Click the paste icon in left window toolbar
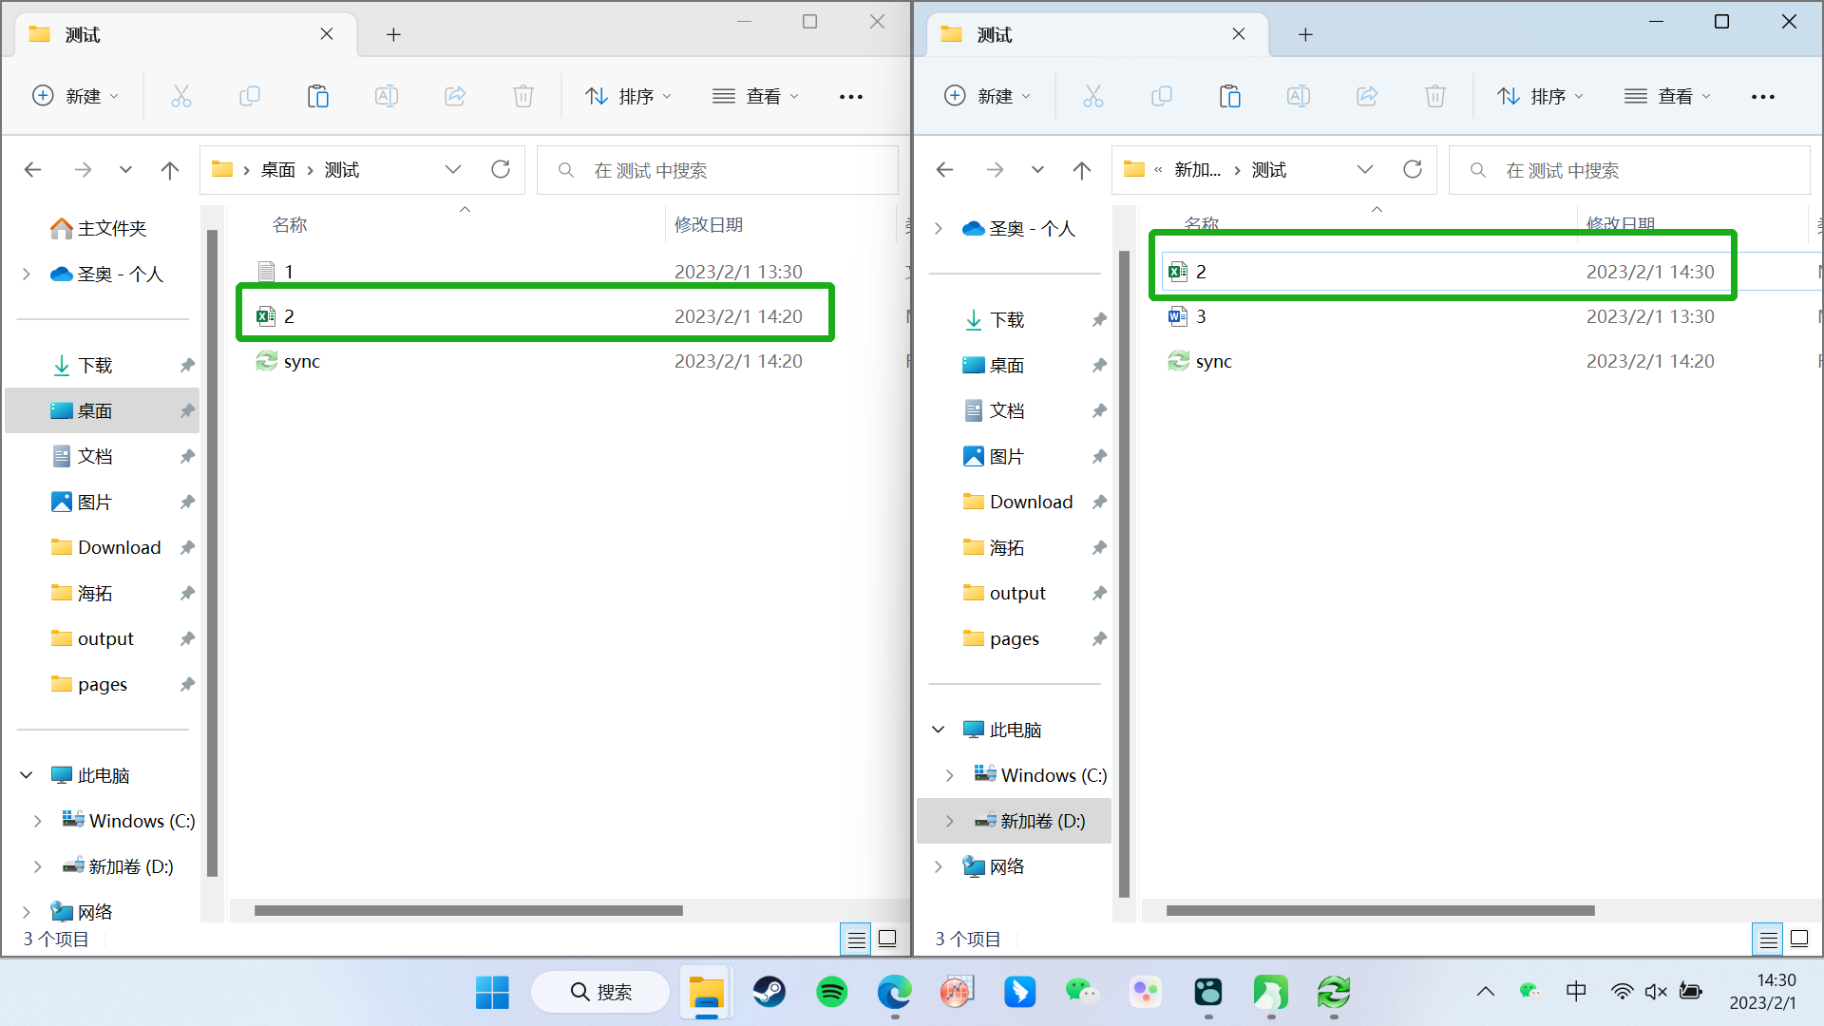The image size is (1824, 1026). (318, 96)
